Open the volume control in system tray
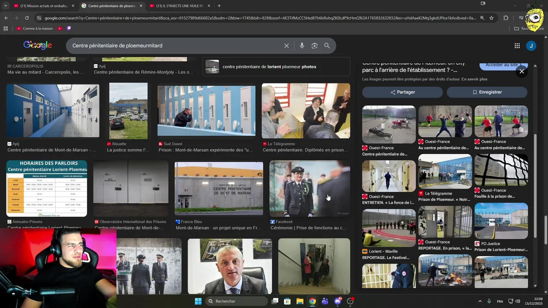The height and width of the screenshot is (308, 548). pos(518,301)
